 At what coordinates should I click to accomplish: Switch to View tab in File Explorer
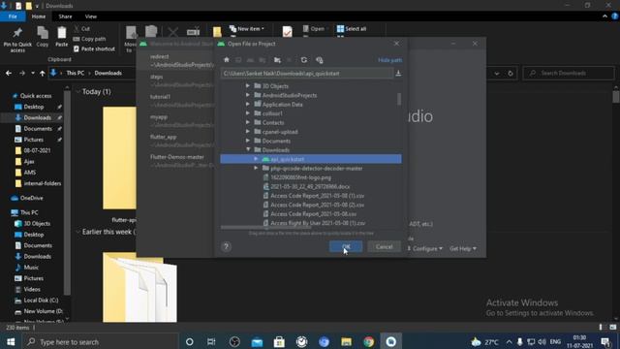(90, 16)
